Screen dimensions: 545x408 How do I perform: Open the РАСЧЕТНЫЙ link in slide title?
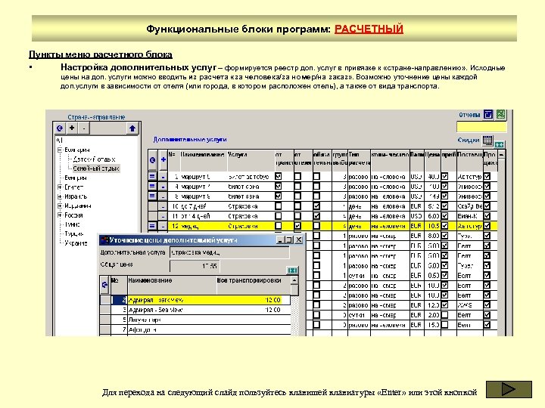369,29
